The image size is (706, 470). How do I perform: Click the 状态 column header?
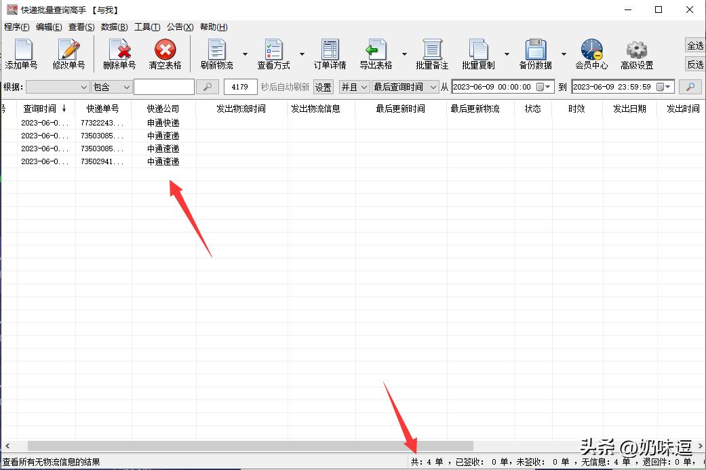(533, 109)
